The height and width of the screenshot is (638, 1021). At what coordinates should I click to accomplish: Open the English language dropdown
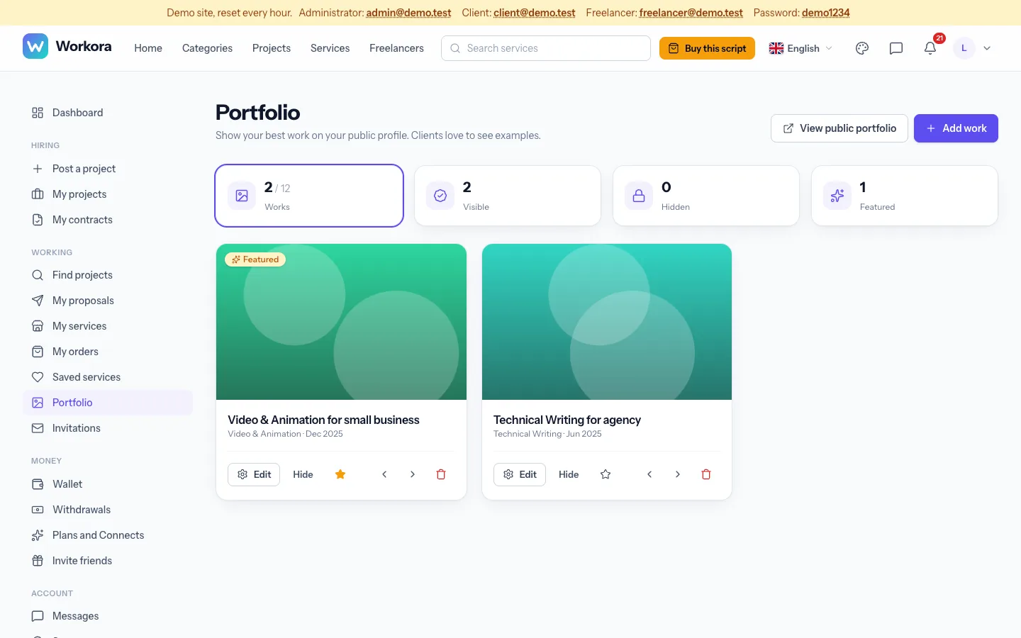(x=801, y=48)
